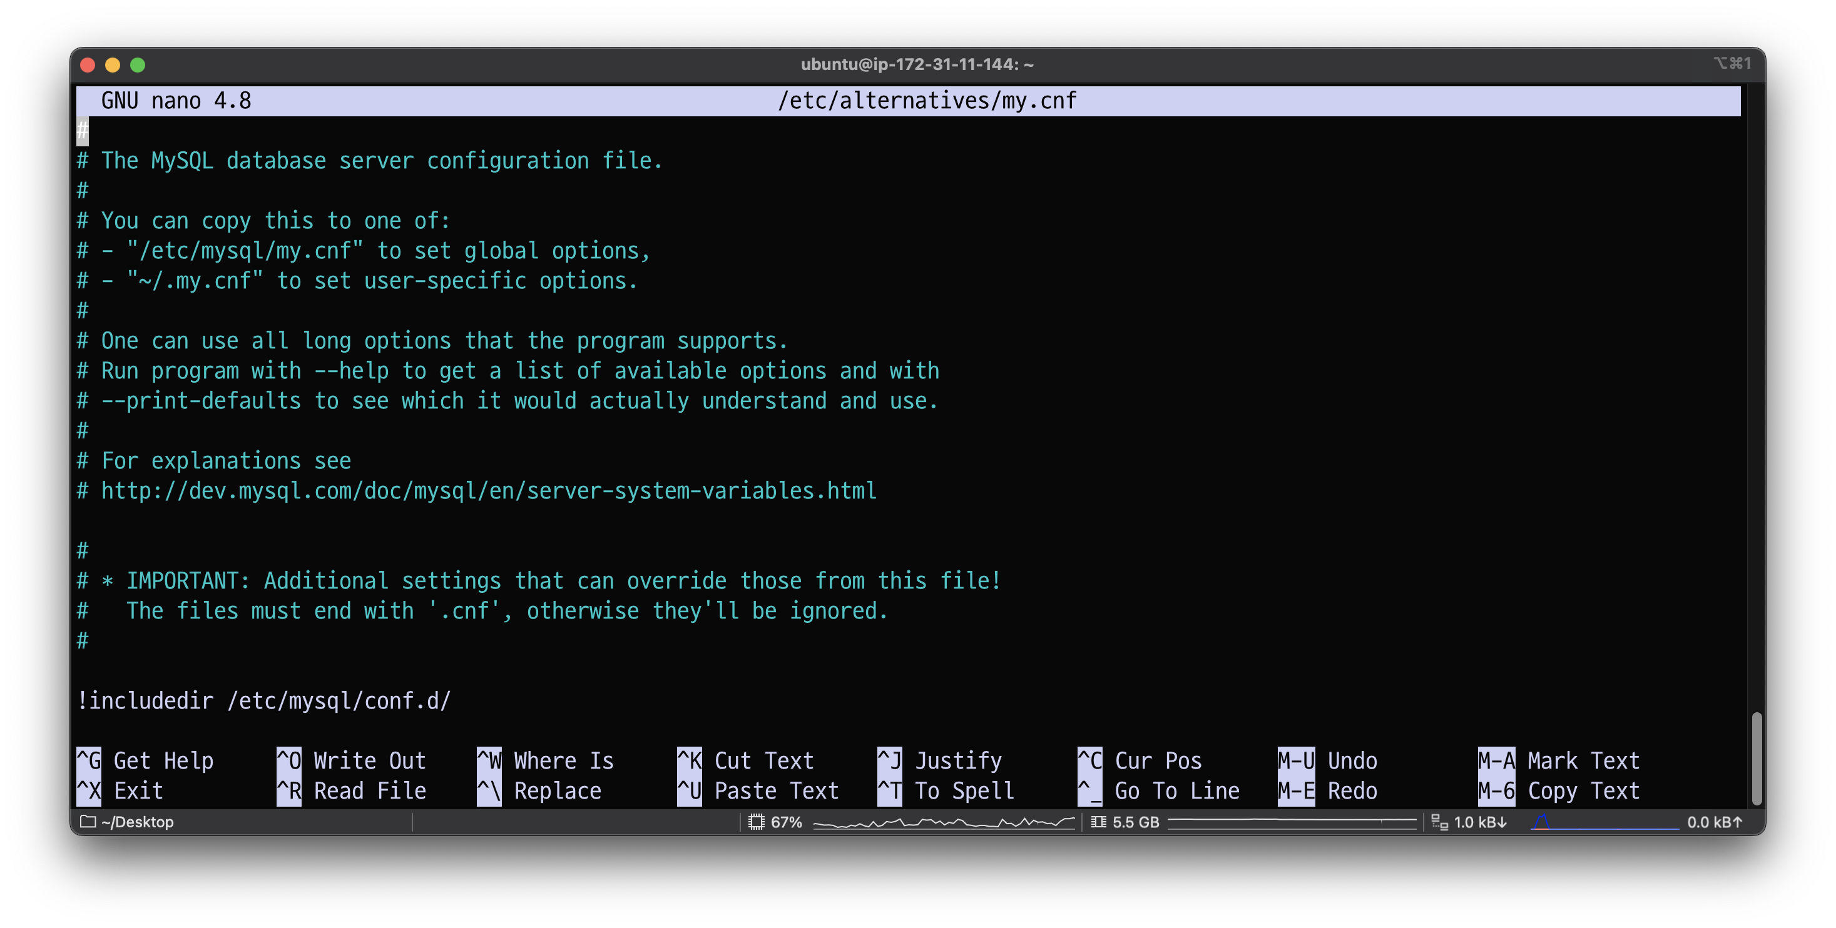Click the M-E Redo shortcut
The image size is (1836, 928).
coord(1328,790)
